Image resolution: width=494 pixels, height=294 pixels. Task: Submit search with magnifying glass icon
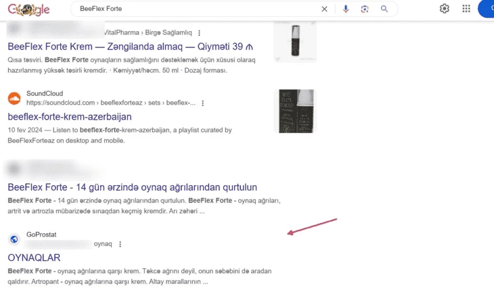(x=384, y=9)
